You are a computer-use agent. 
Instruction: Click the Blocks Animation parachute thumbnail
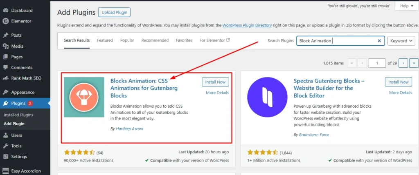[84, 97]
